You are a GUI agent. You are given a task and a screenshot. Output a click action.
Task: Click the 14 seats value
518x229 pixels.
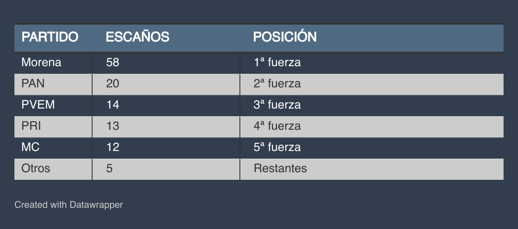113,105
